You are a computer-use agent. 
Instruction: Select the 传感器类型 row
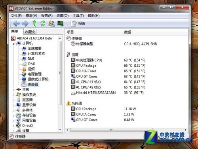[114, 44]
